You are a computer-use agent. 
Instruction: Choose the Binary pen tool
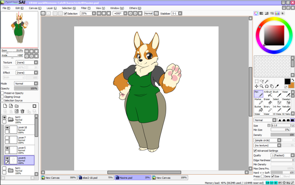point(268,109)
